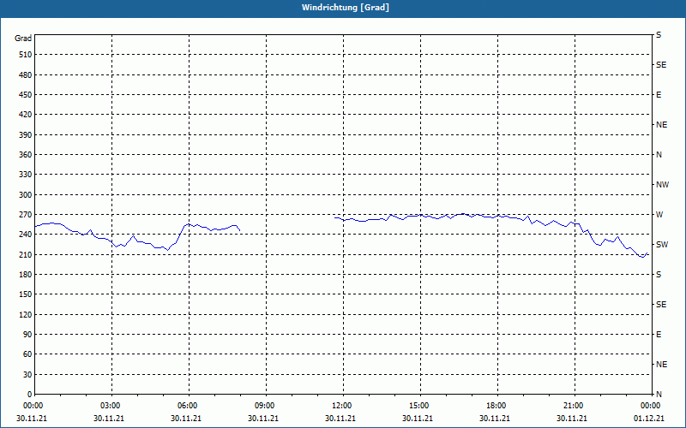Screen dimensions: 686x428
Task: Select the 330 degree axis value
Action: tap(26, 175)
